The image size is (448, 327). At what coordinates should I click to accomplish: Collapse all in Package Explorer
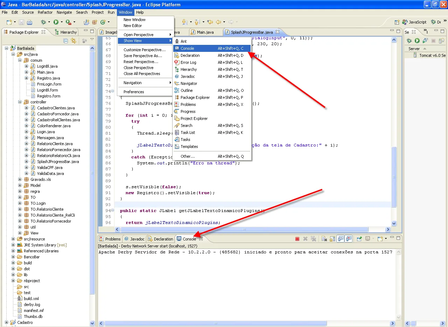(x=66, y=41)
